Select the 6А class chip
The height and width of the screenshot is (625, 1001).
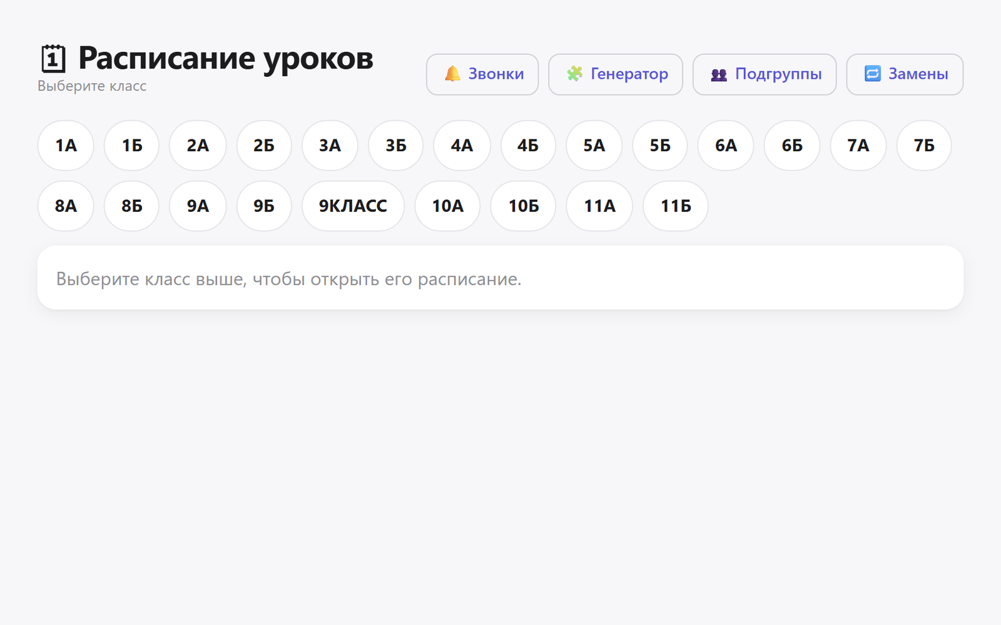coord(726,146)
